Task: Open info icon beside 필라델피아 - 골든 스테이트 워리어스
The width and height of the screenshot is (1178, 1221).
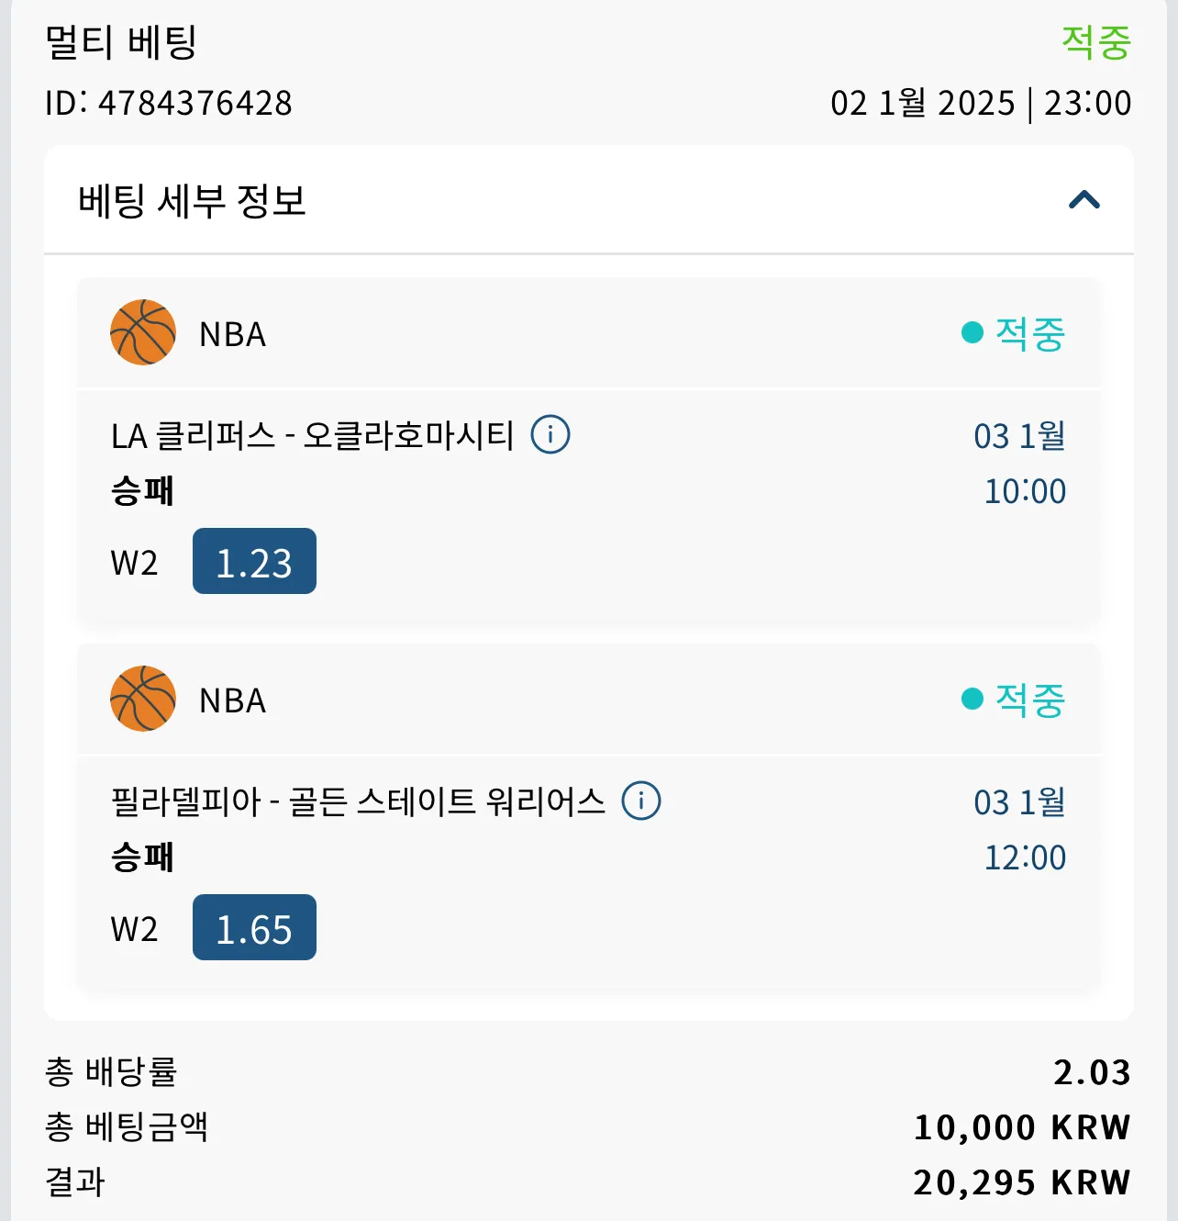Action: [641, 801]
